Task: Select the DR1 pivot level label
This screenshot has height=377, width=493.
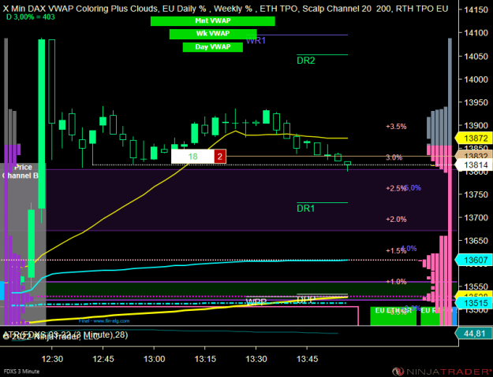Action: (x=305, y=209)
